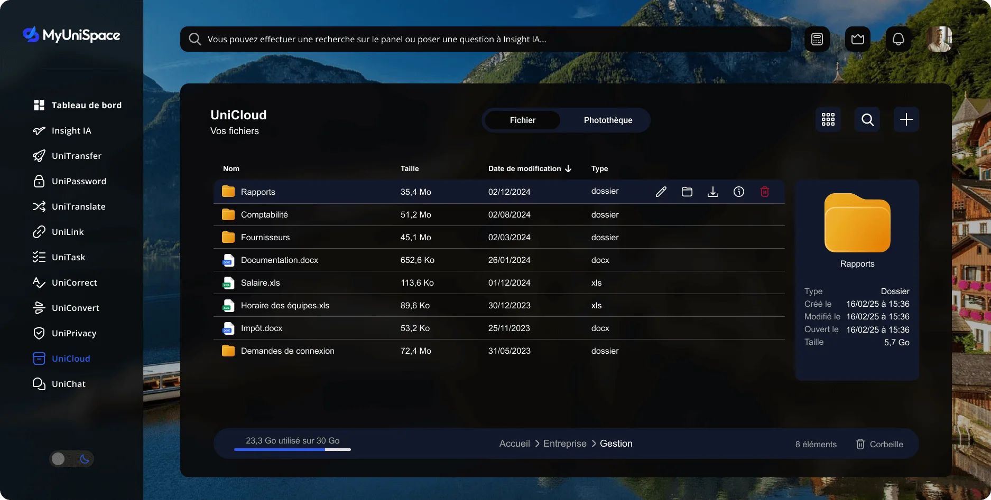Screen dimensions: 991x500
Task: Sort by Type column header
Action: point(599,168)
